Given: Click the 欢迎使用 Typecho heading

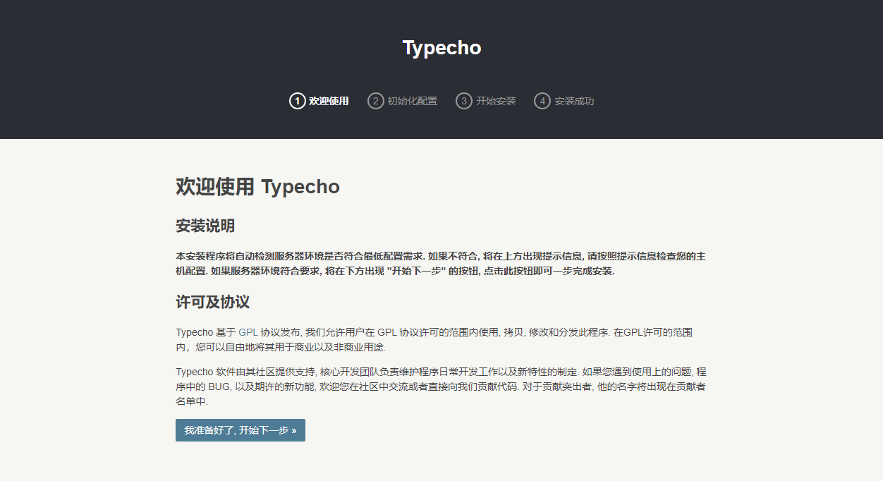Looking at the screenshot, I should [x=257, y=187].
